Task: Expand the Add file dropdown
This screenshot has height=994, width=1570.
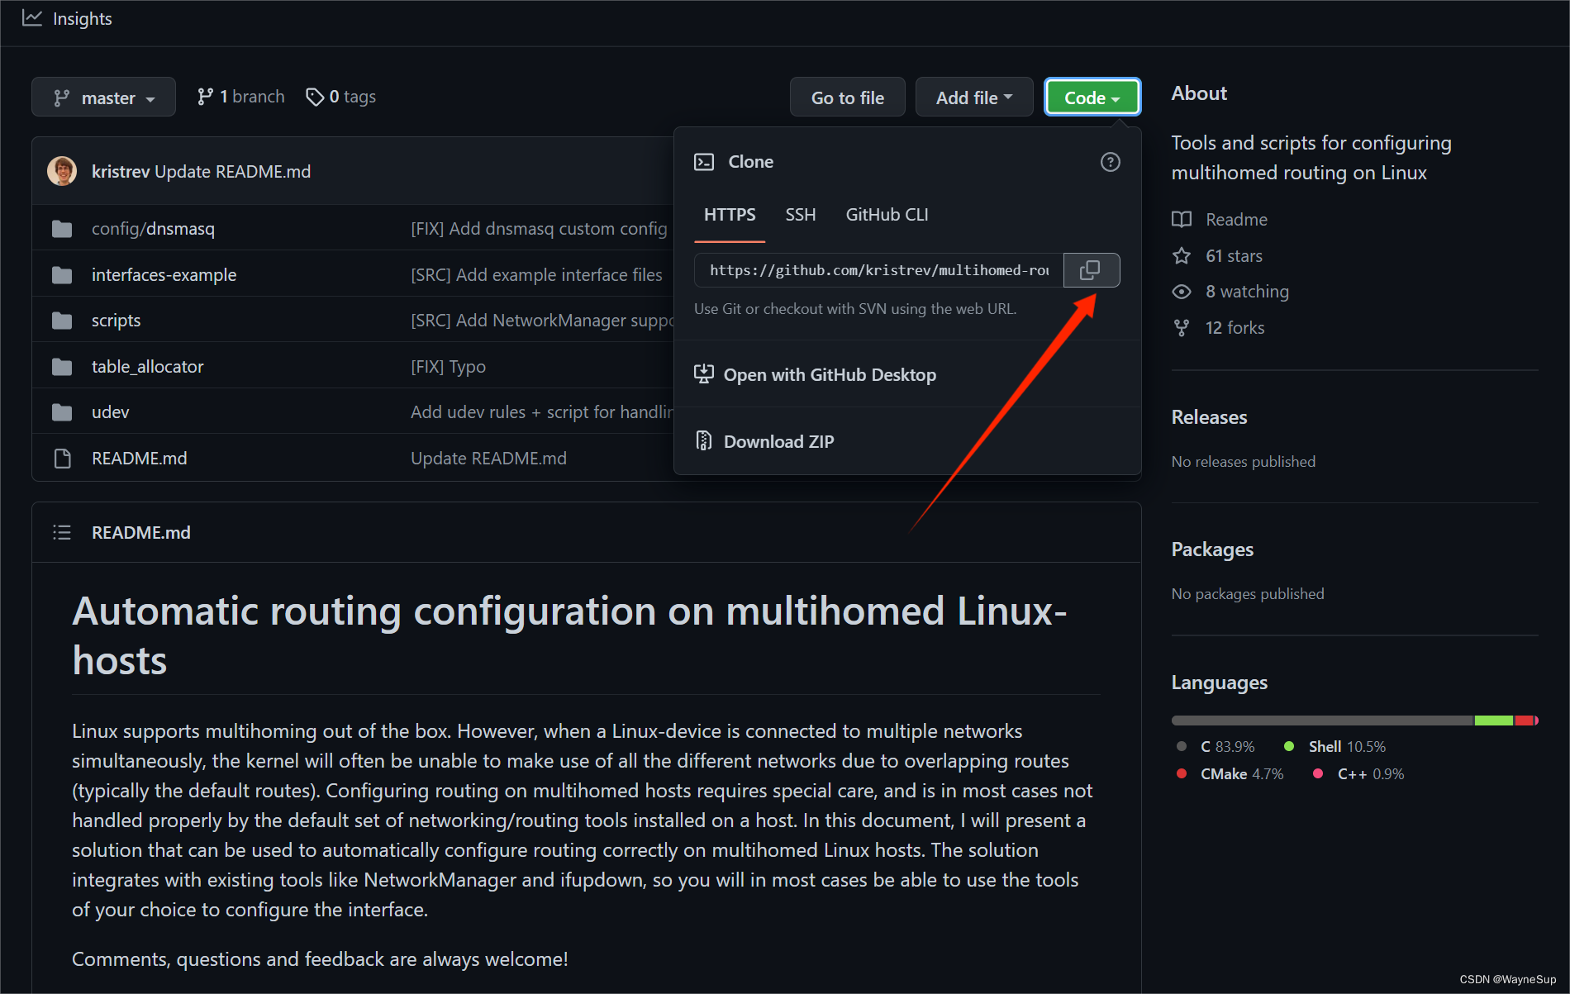Action: point(973,97)
